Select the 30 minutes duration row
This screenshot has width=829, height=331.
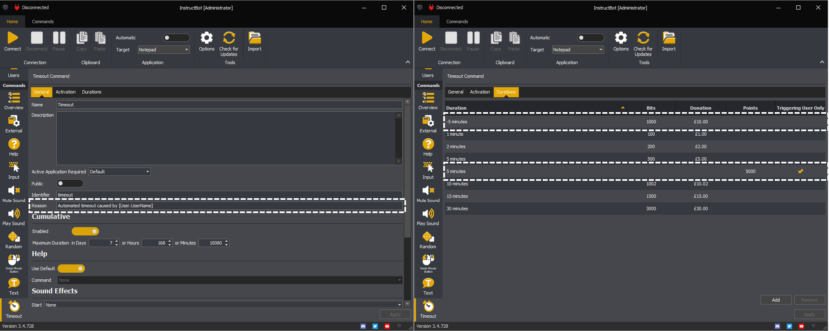(x=635, y=209)
